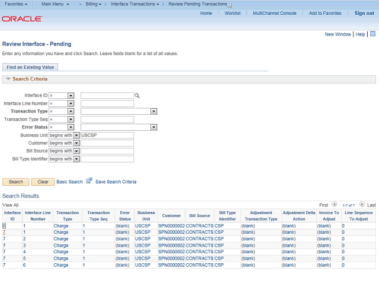Click the next results arrow icon

[362, 204]
